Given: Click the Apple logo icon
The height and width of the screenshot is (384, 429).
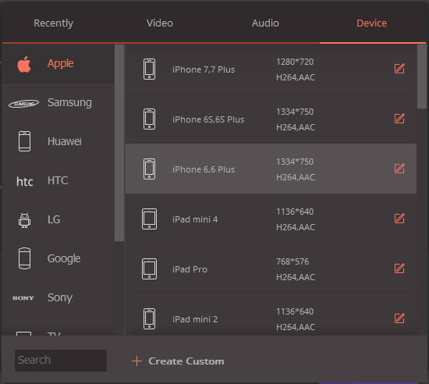Looking at the screenshot, I should coord(24,64).
